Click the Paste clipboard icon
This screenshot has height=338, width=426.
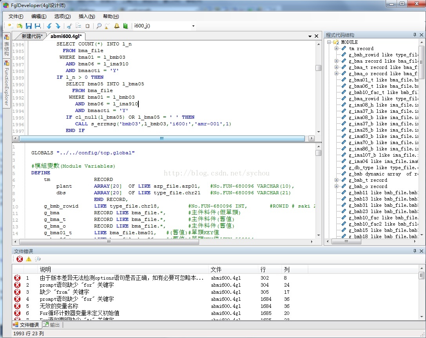click(87, 26)
